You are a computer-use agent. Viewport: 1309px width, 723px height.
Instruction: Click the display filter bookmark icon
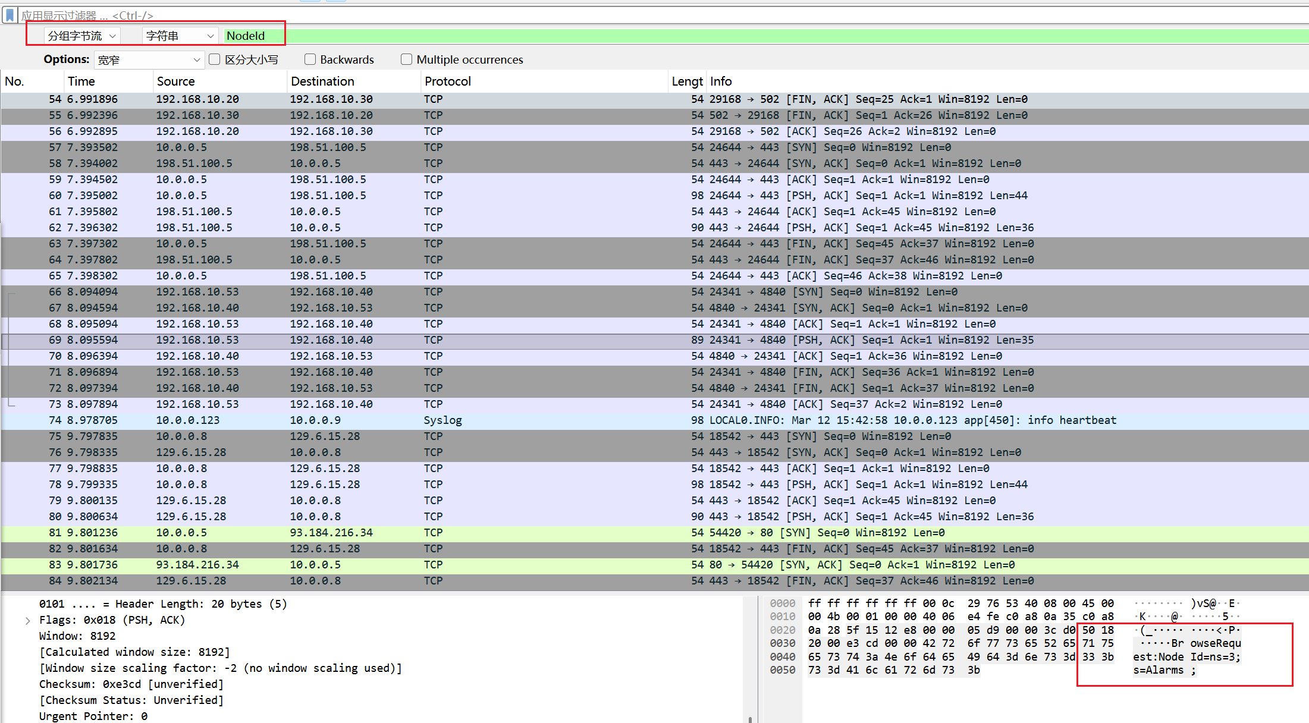click(10, 15)
